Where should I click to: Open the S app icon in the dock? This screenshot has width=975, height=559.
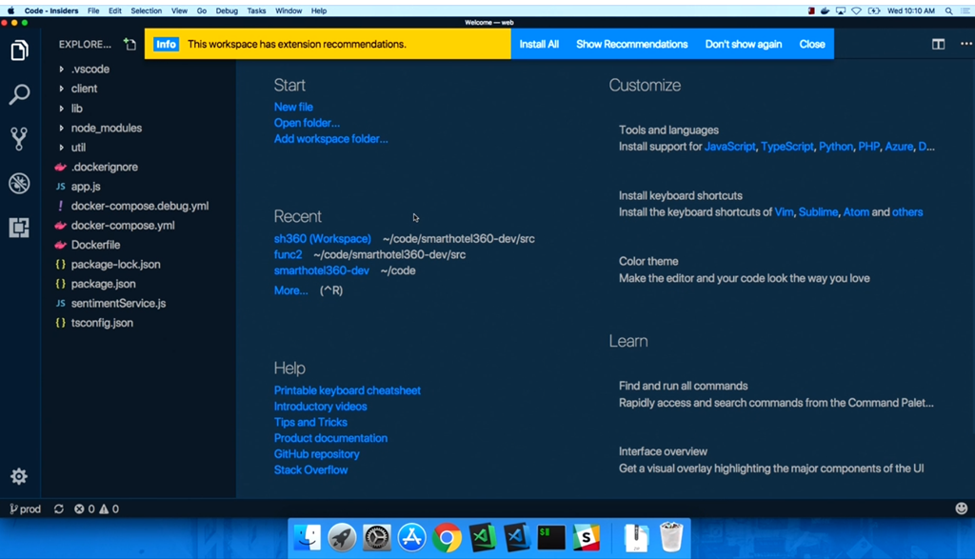(x=586, y=537)
